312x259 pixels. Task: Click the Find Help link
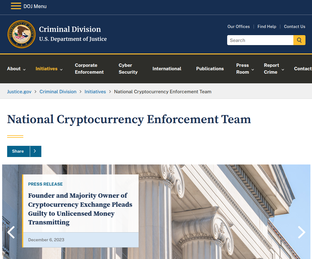(x=267, y=27)
